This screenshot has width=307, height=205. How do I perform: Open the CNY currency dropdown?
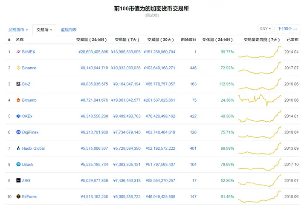[x=265, y=28]
